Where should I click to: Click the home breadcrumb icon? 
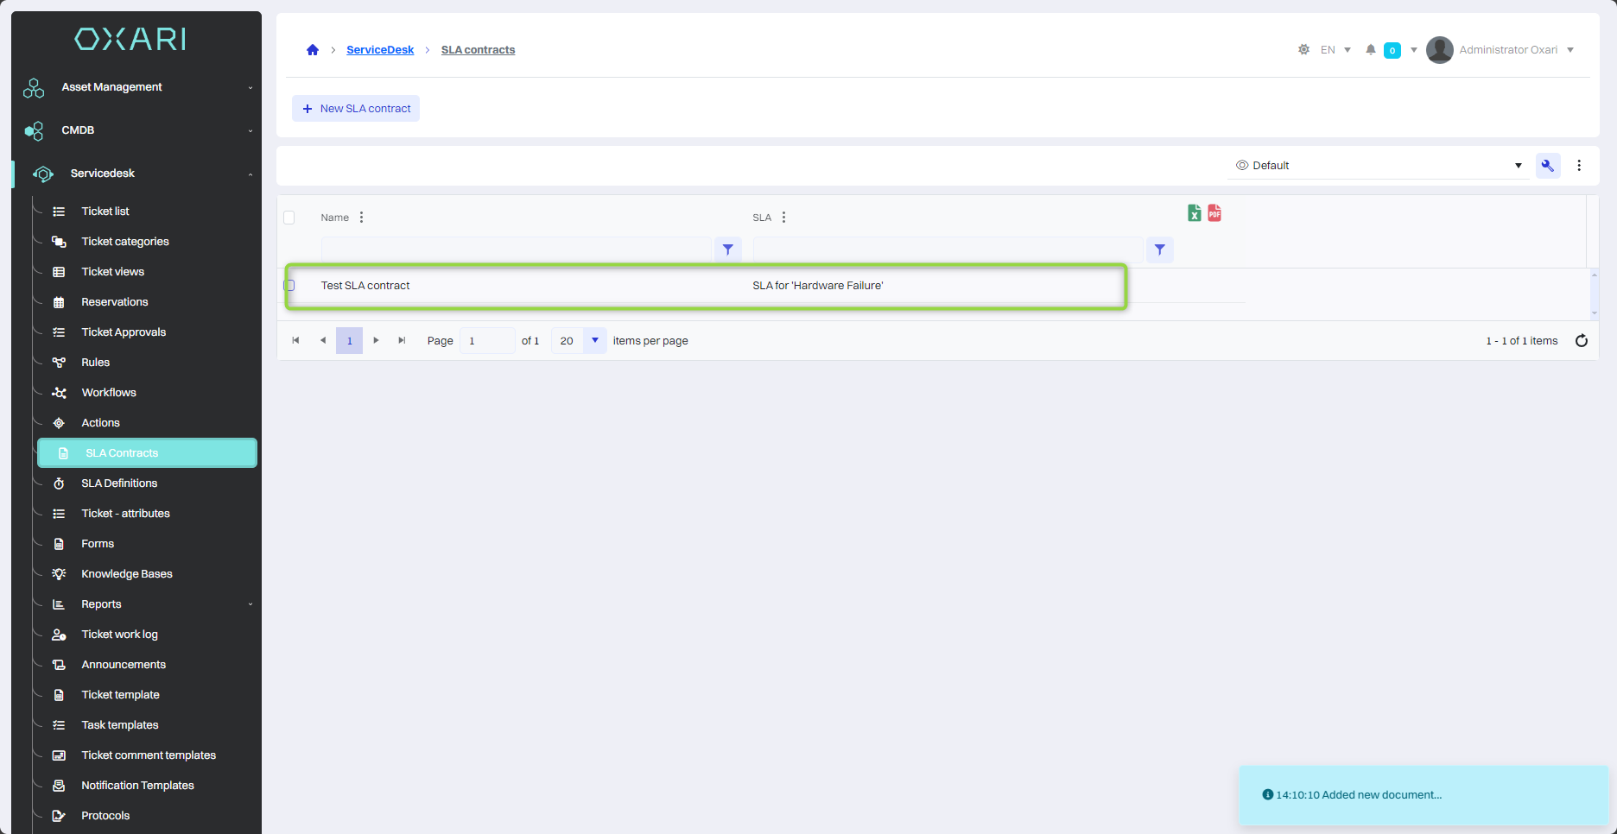[x=313, y=50]
